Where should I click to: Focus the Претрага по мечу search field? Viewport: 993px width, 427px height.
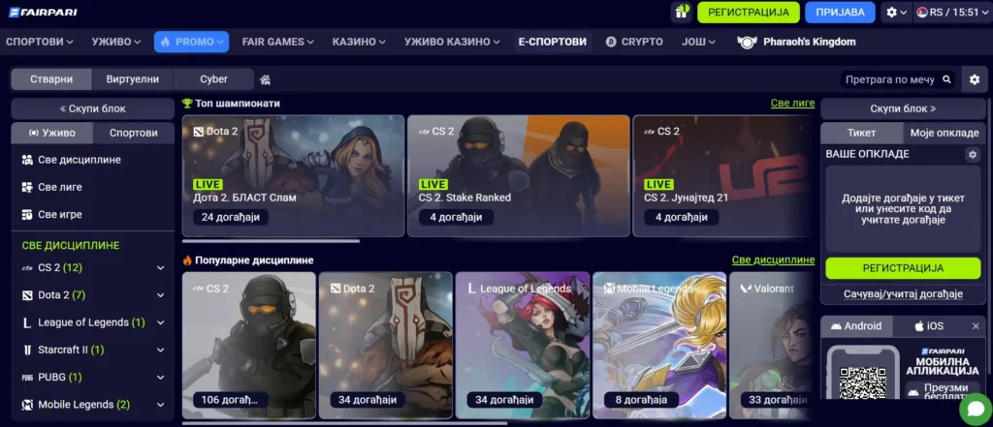[892, 79]
